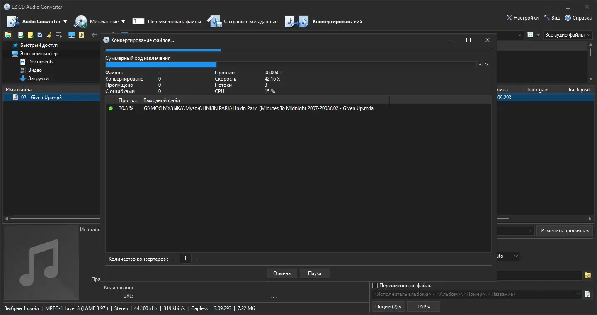Click the computer monitor icon in the toolbar
597x315 pixels.
click(72, 35)
